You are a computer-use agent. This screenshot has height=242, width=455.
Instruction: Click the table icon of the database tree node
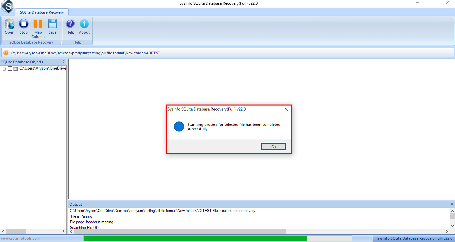point(16,69)
